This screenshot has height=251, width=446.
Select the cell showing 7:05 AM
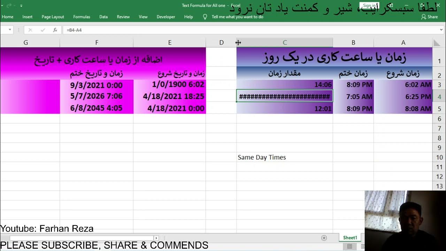pos(353,96)
